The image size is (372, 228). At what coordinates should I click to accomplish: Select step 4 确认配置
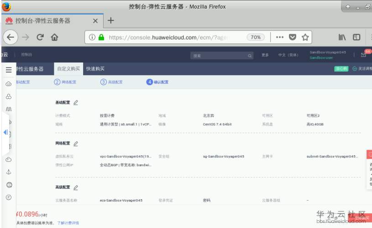tap(157, 82)
